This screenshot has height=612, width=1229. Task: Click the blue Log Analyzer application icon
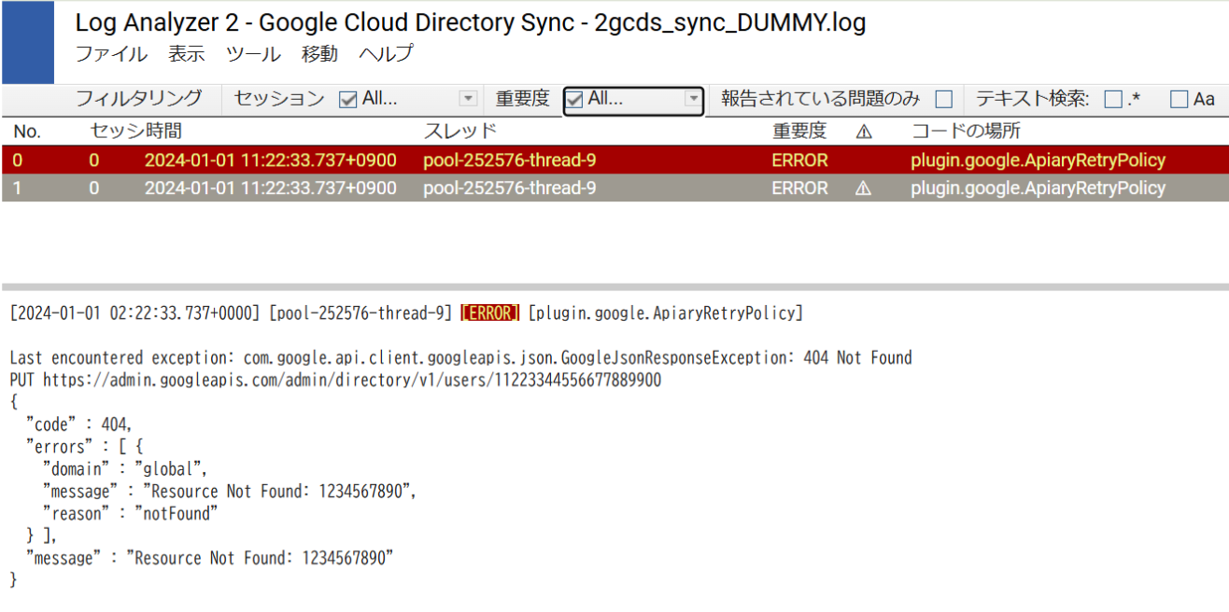point(28,42)
